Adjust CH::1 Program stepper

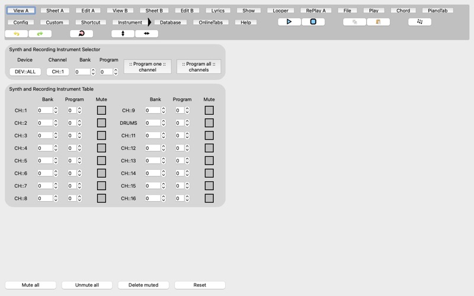(79, 110)
